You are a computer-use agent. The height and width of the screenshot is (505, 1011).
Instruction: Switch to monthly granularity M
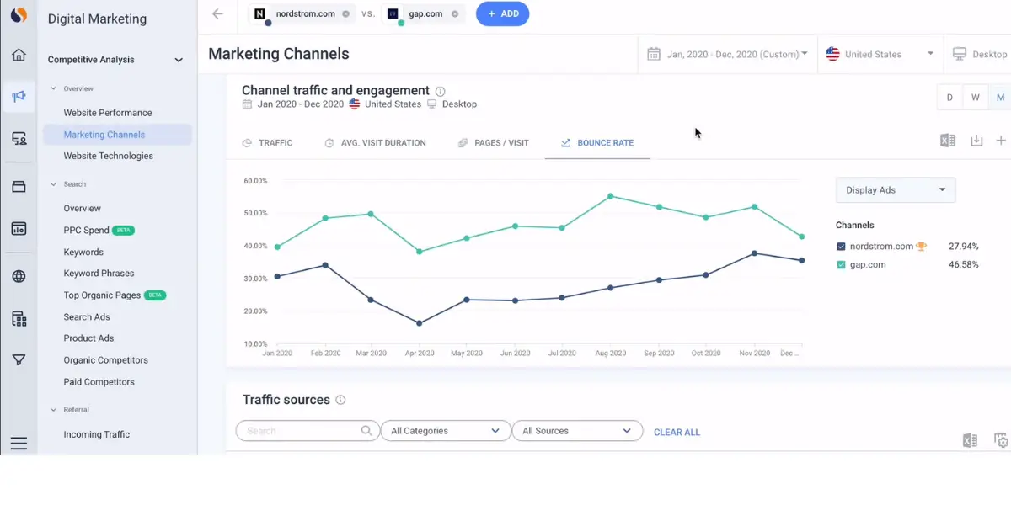coord(1000,97)
